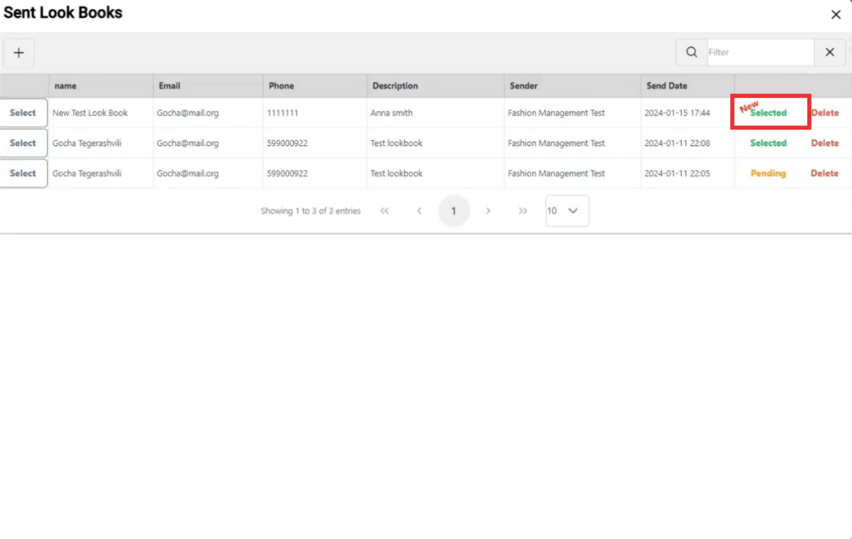The width and height of the screenshot is (852, 539).
Task: Select the New Test Look Book row
Action: pyautogui.click(x=23, y=113)
